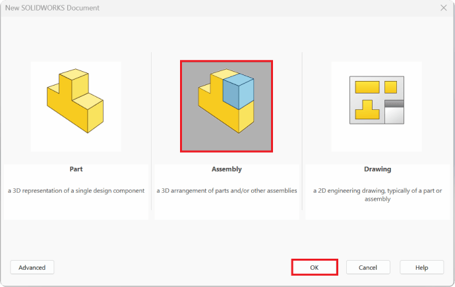Screen dimensions: 455x287
Task: Click the Cancel button
Action: point(368,267)
